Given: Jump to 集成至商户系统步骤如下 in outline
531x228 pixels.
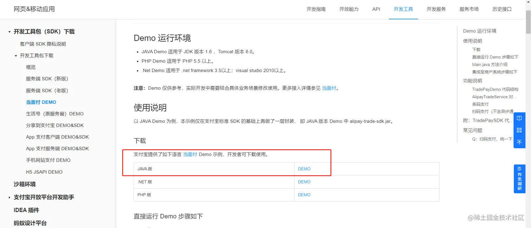Looking at the screenshot, I should coord(495,72).
